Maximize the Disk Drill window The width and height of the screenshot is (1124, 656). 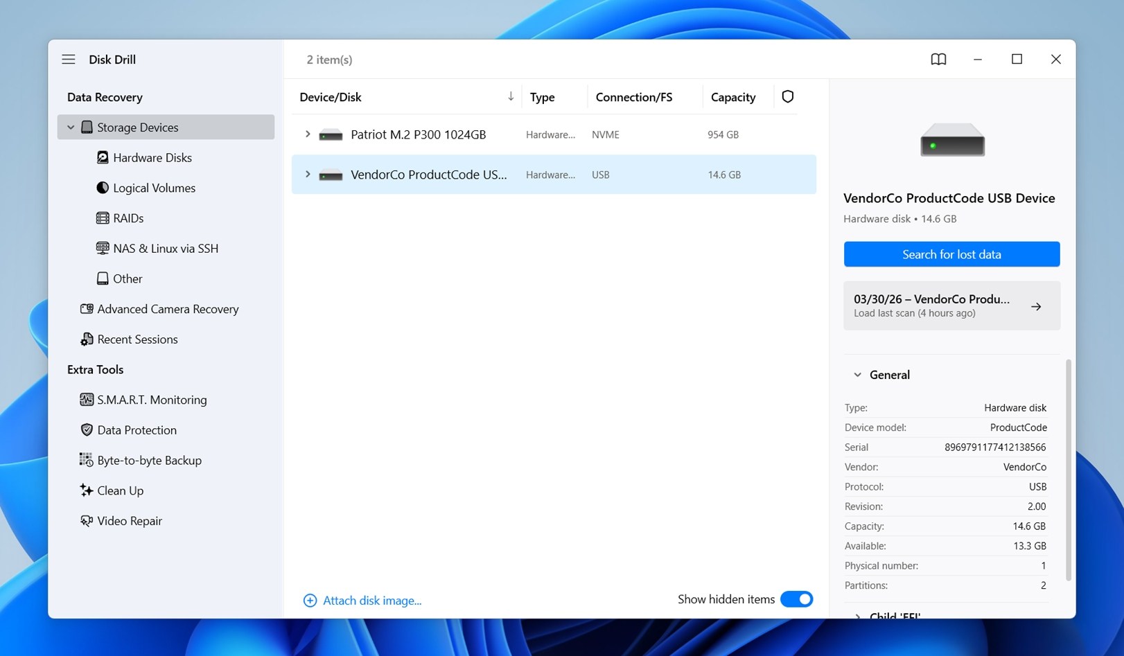pyautogui.click(x=1017, y=59)
